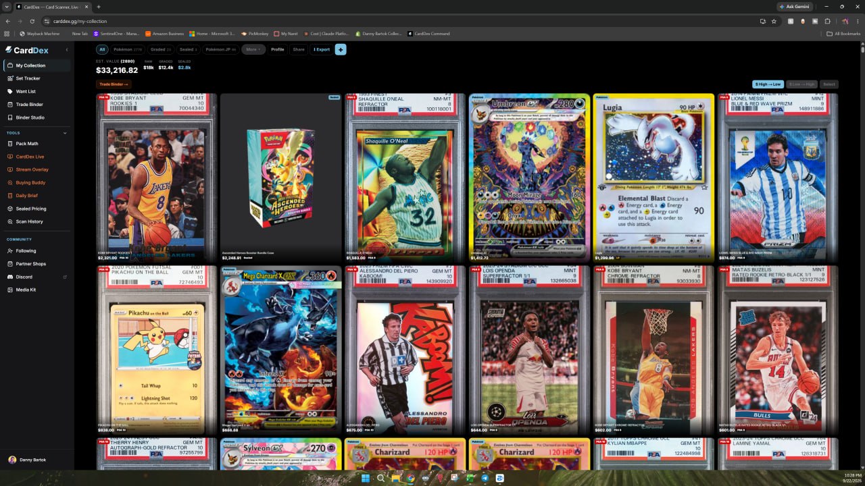Open Telegram from the taskbar
Image resolution: width=865 pixels, height=486 pixels.
pyautogui.click(x=485, y=478)
